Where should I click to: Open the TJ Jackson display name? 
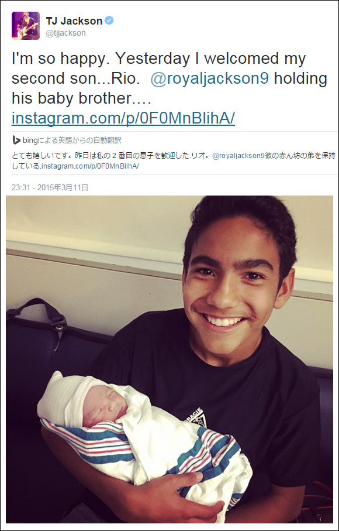click(x=74, y=21)
